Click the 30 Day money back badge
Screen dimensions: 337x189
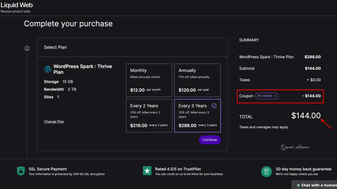point(266,171)
